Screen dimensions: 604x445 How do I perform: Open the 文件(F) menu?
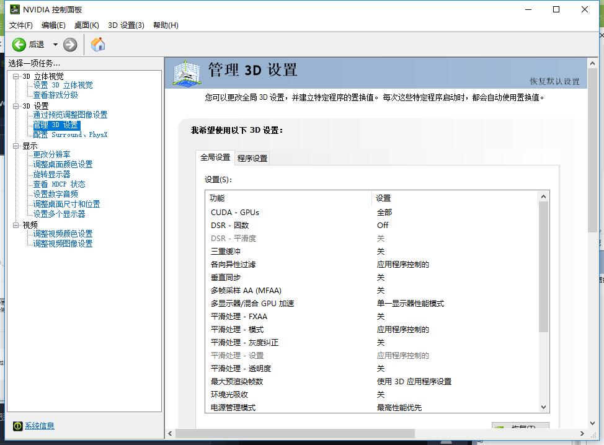[21, 25]
